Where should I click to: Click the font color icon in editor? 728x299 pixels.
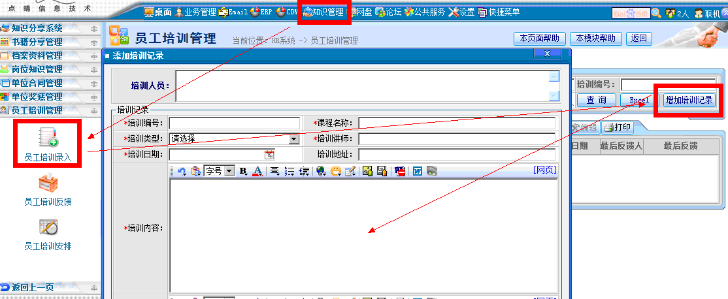[x=257, y=171]
